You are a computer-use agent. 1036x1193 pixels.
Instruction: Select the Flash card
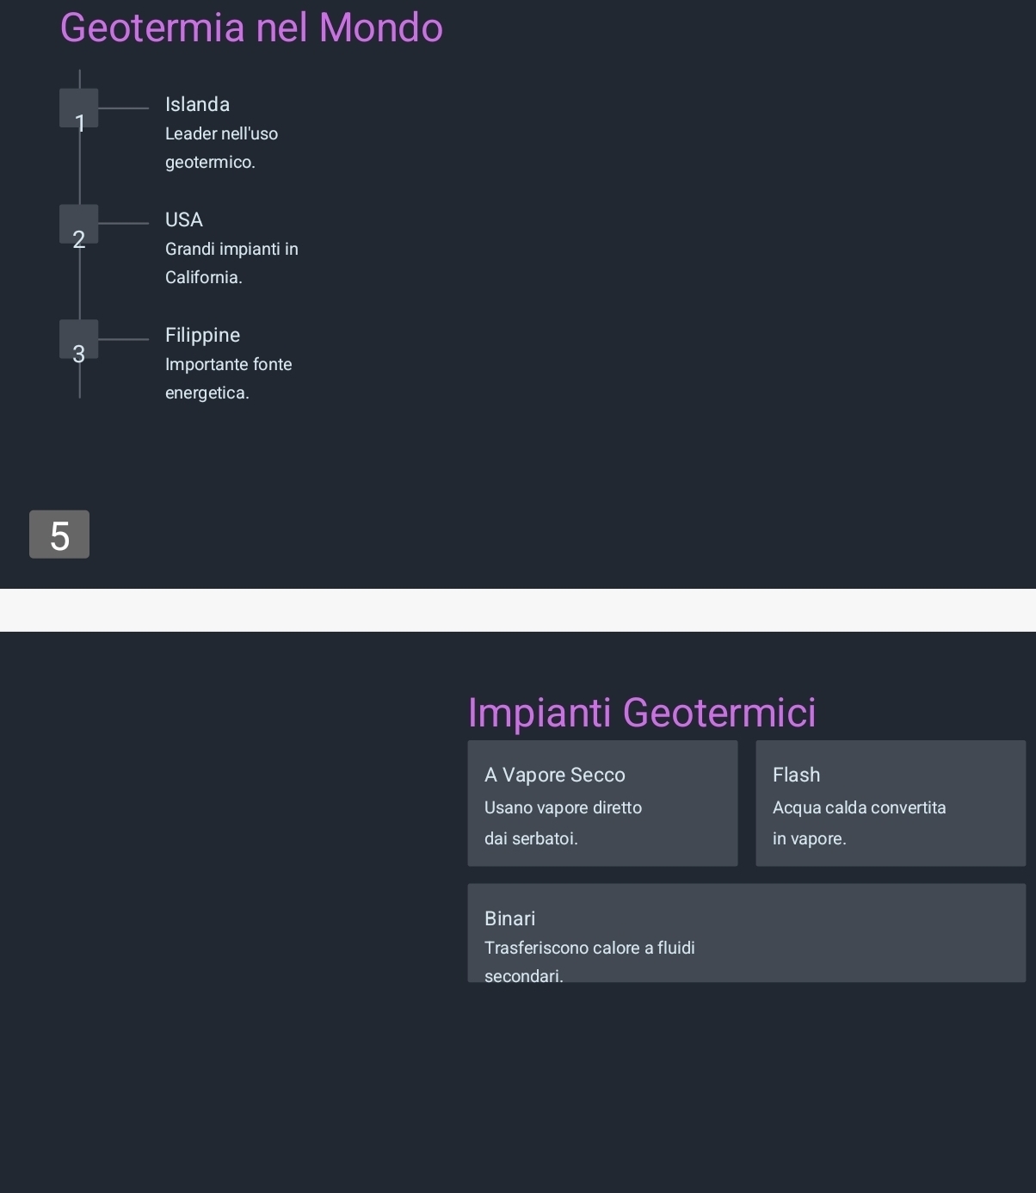pyautogui.click(x=891, y=803)
